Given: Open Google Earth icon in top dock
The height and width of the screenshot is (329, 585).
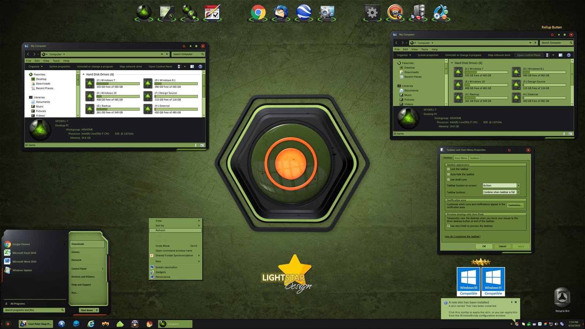Looking at the screenshot, I should [303, 12].
